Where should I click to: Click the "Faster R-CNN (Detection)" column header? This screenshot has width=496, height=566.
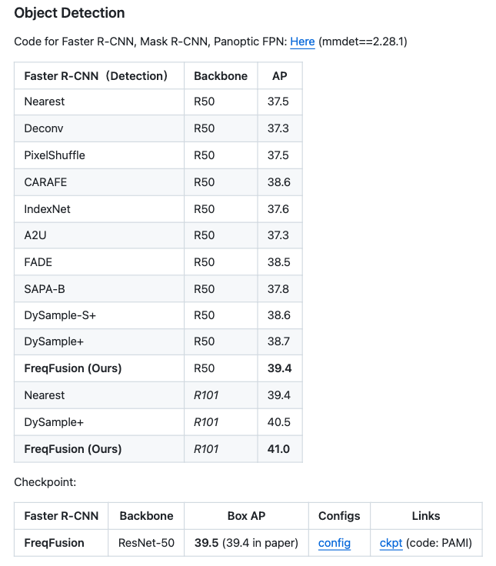point(96,76)
